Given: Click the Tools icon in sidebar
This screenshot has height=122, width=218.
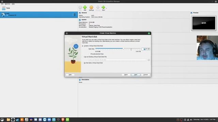Looking at the screenshot, I should [4, 8].
